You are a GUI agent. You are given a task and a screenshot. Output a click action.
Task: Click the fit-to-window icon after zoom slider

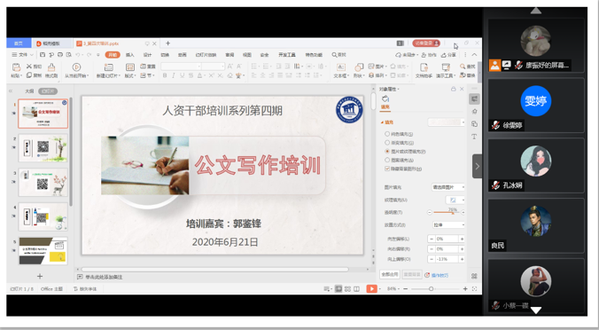(x=474, y=289)
